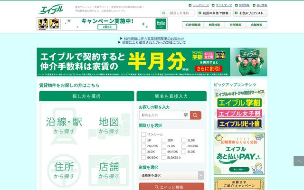Click the orange station search magnifier button
304x190 pixels.
[x=195, y=115]
